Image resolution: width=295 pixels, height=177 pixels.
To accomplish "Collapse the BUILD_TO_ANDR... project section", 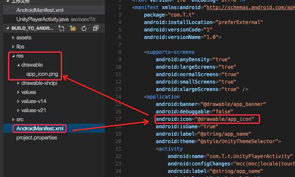I will (7, 28).
